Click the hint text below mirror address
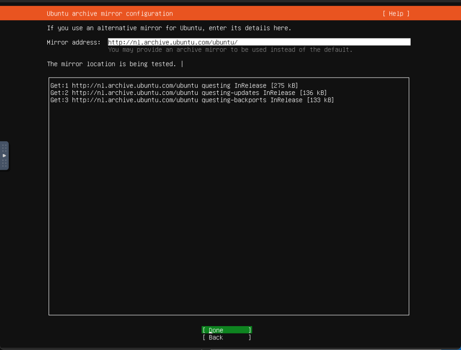461x350 pixels. point(230,50)
